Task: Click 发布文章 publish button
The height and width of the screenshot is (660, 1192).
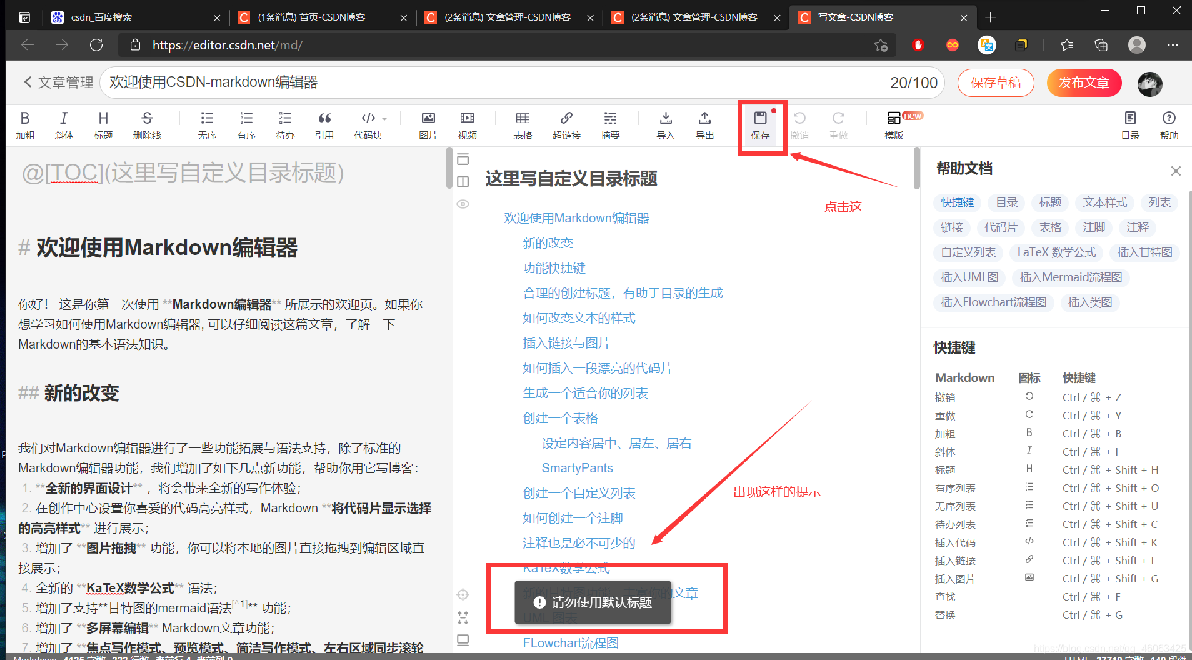Action: point(1084,82)
